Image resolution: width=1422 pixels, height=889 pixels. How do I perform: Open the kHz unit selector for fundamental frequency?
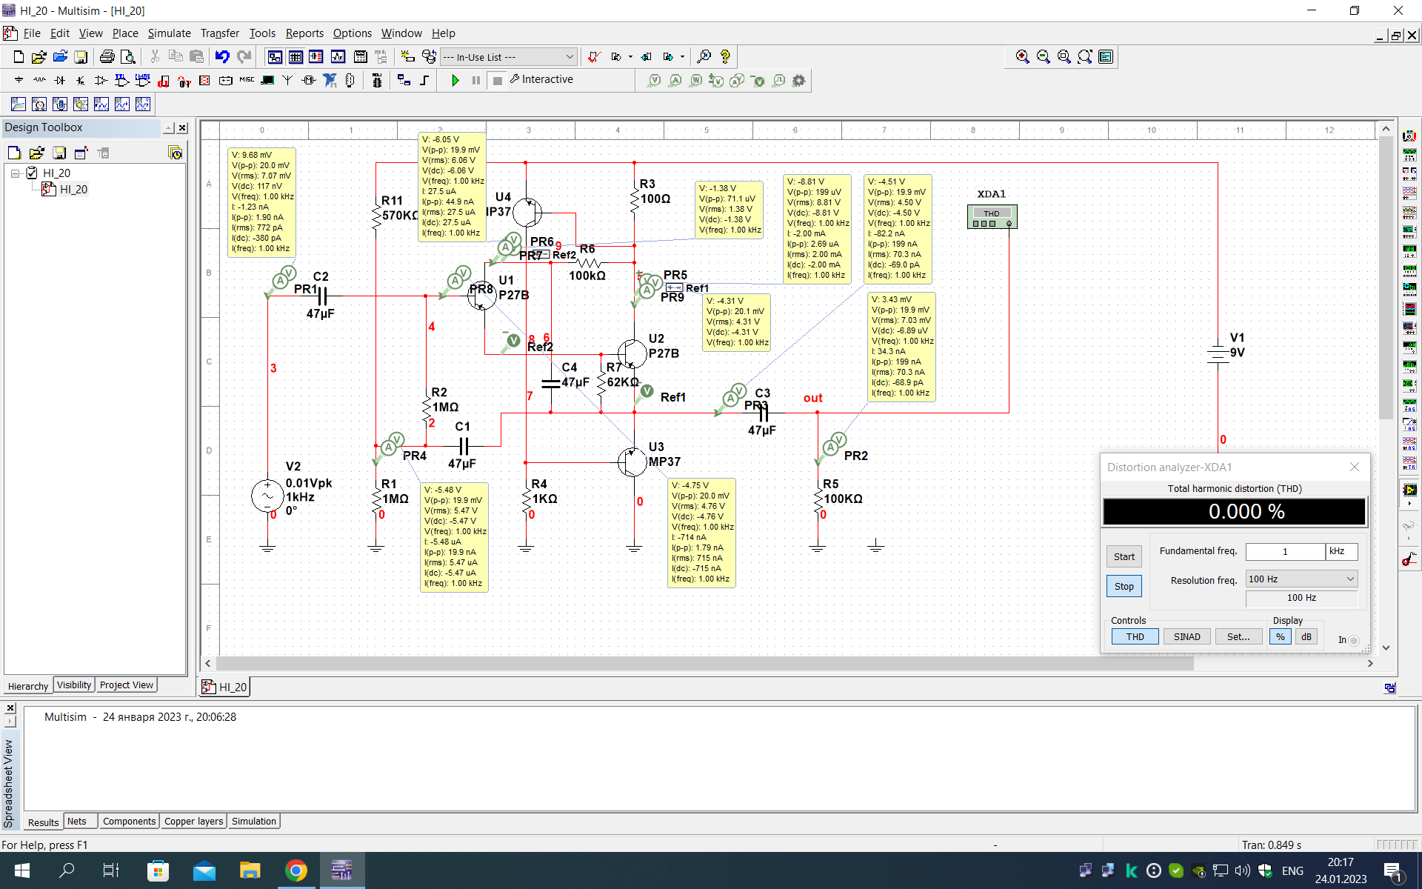[1342, 551]
